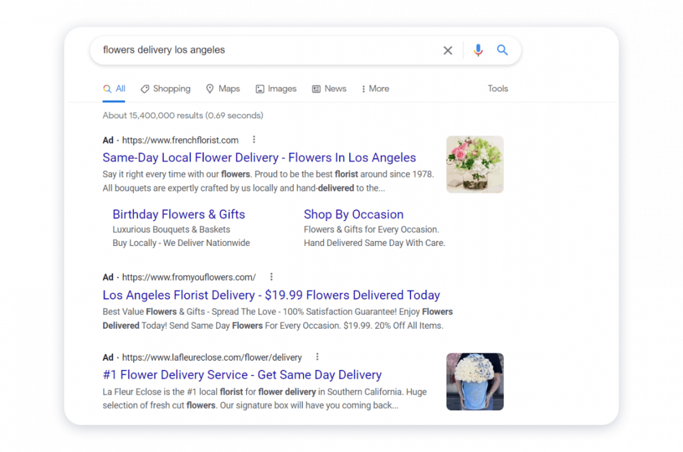Open the News results tab

click(335, 89)
